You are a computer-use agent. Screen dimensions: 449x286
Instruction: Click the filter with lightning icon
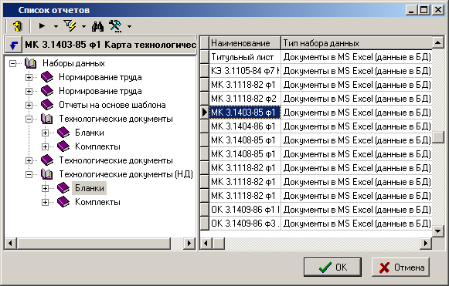70,26
